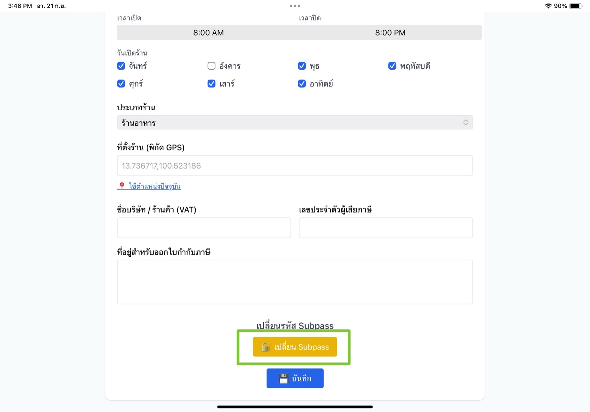Focus the GPS coordinates input field
This screenshot has width=590, height=412.
[x=295, y=166]
